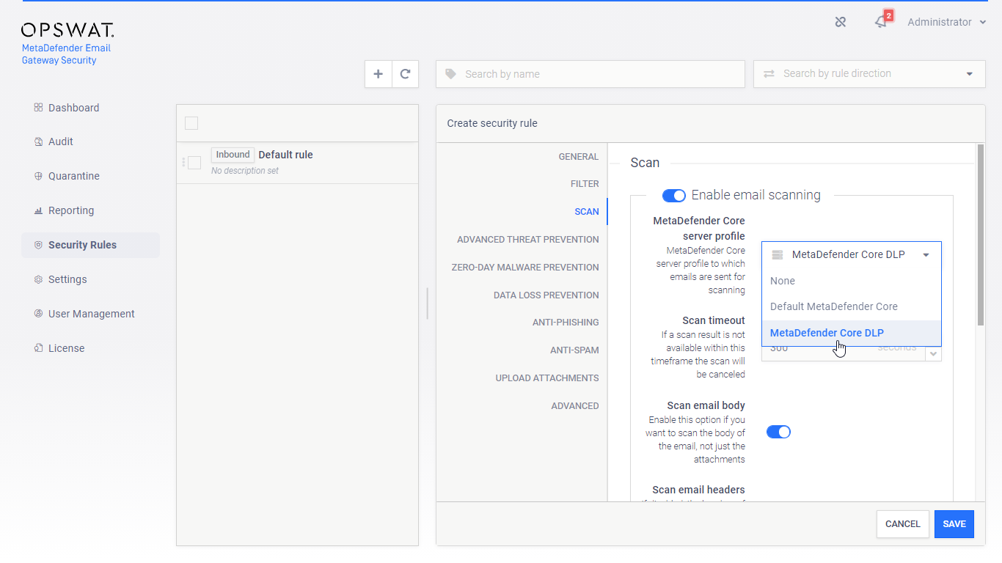Switch to the SCAN tab
Screen dimensions: 1002x563
(587, 212)
